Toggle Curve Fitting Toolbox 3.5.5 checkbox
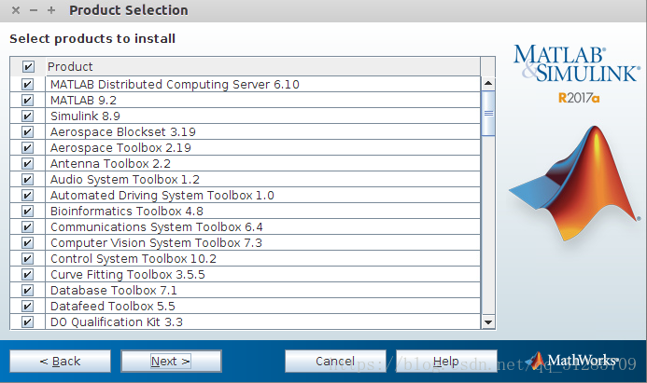Screen dimensions: 647x383 pos(27,275)
